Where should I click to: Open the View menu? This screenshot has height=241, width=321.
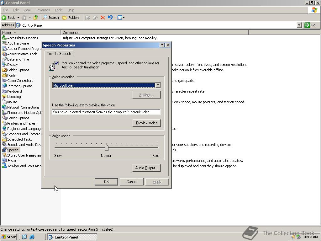[x=27, y=10]
